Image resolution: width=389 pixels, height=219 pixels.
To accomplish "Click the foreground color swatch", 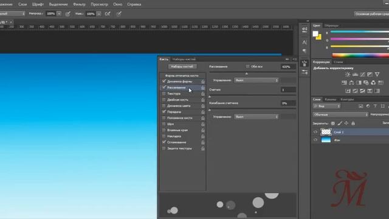I will tap(315, 34).
